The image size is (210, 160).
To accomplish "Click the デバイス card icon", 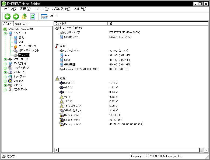I will [x=10, y=85].
